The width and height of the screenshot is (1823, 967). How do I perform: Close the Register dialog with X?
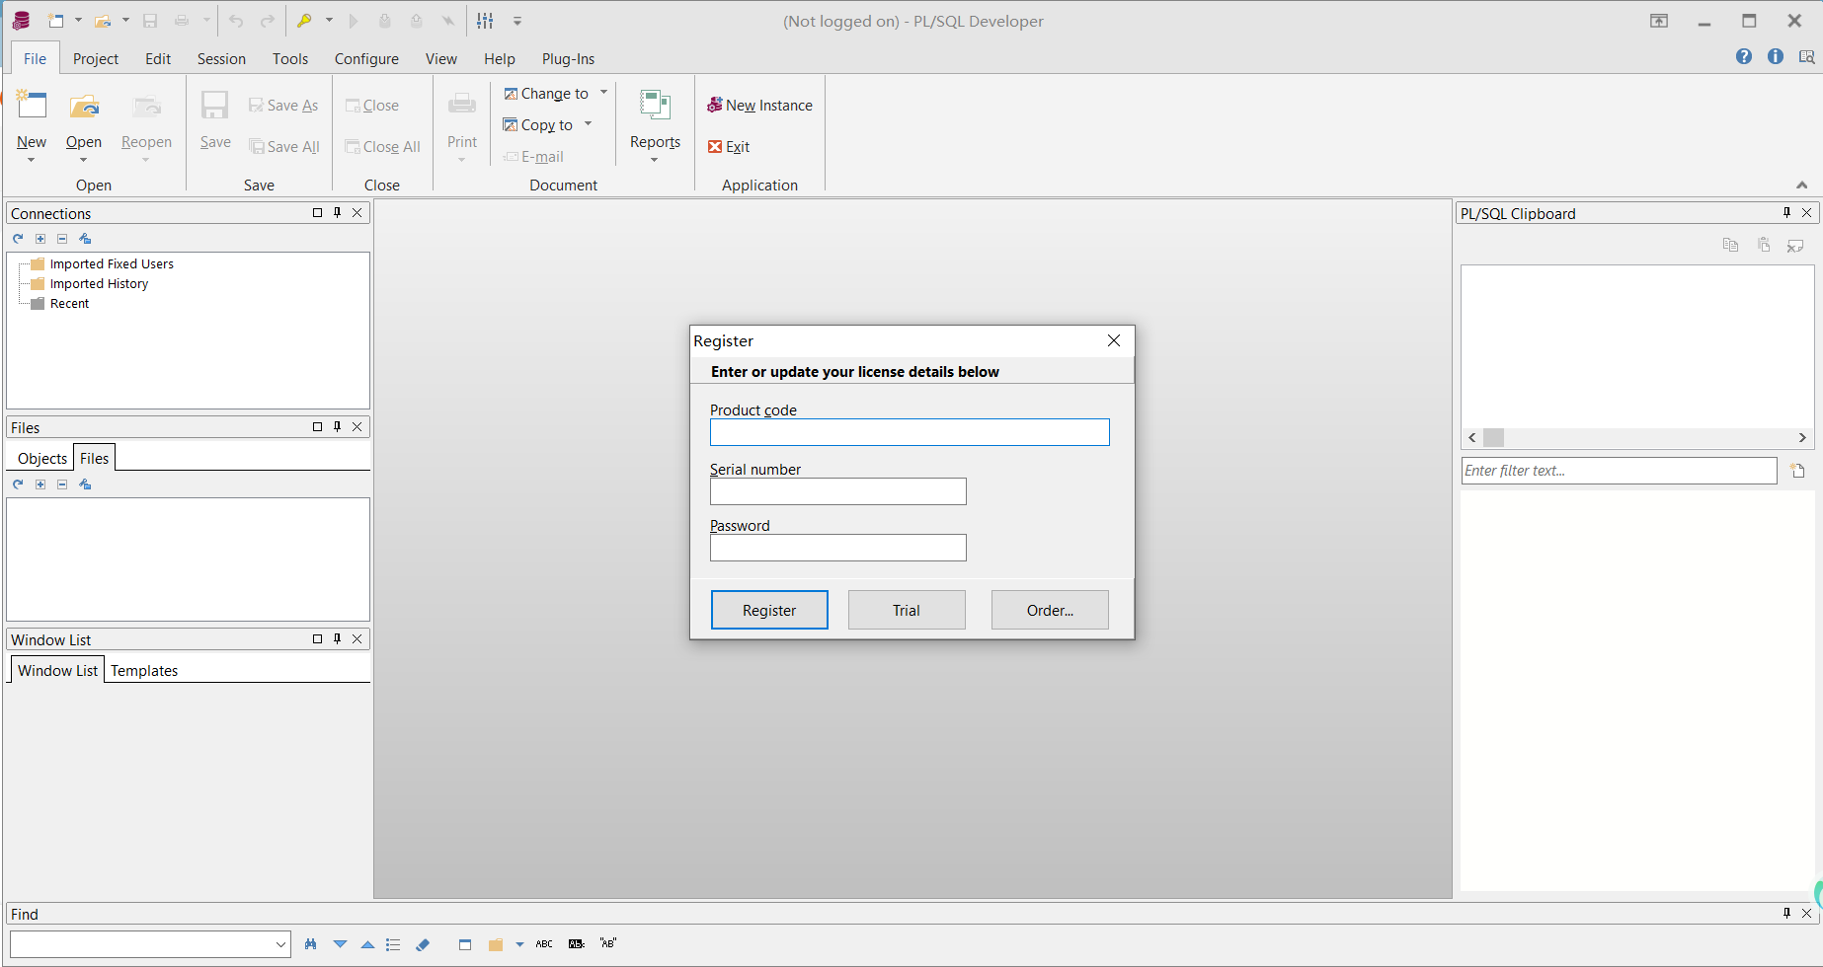[x=1114, y=340]
